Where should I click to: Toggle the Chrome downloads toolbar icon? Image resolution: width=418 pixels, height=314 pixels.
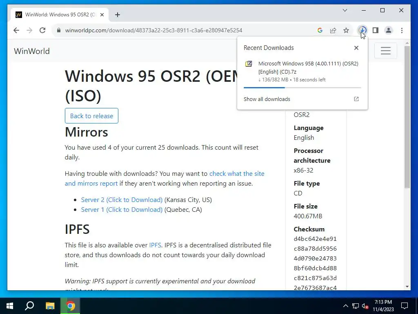tap(362, 30)
